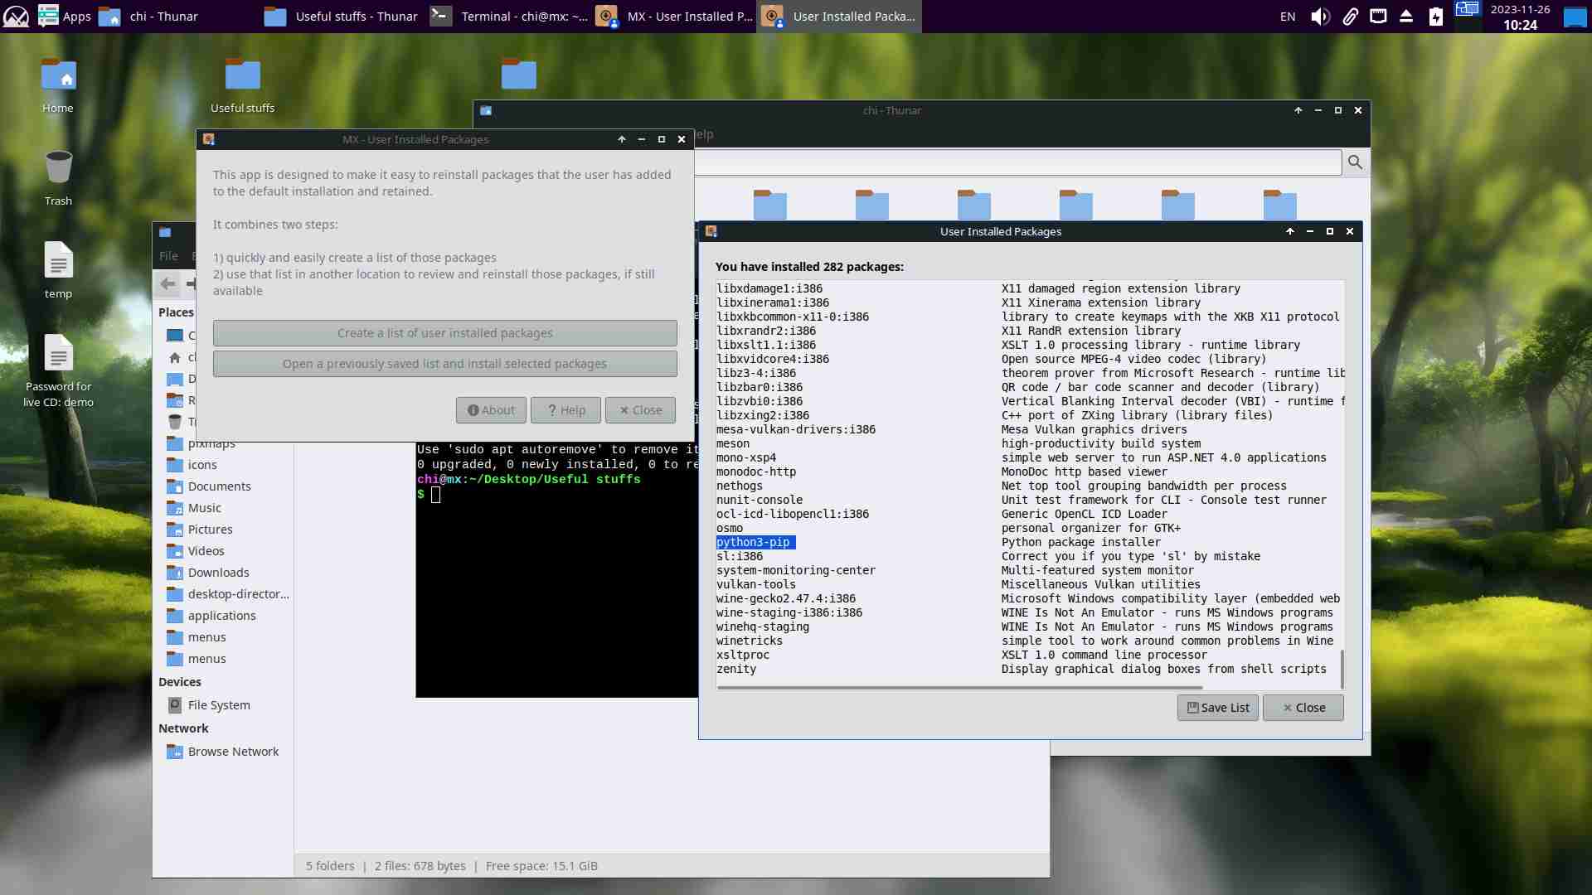Click the horizontal scrollbar of the package list
The width and height of the screenshot is (1592, 895).
click(x=959, y=688)
